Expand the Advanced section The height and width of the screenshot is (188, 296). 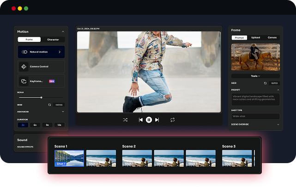63,112
